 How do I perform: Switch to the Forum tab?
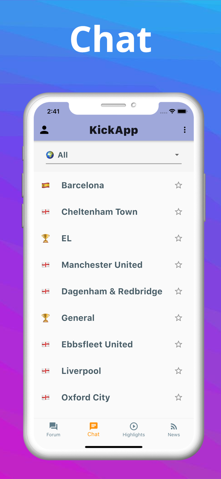pyautogui.click(x=53, y=430)
